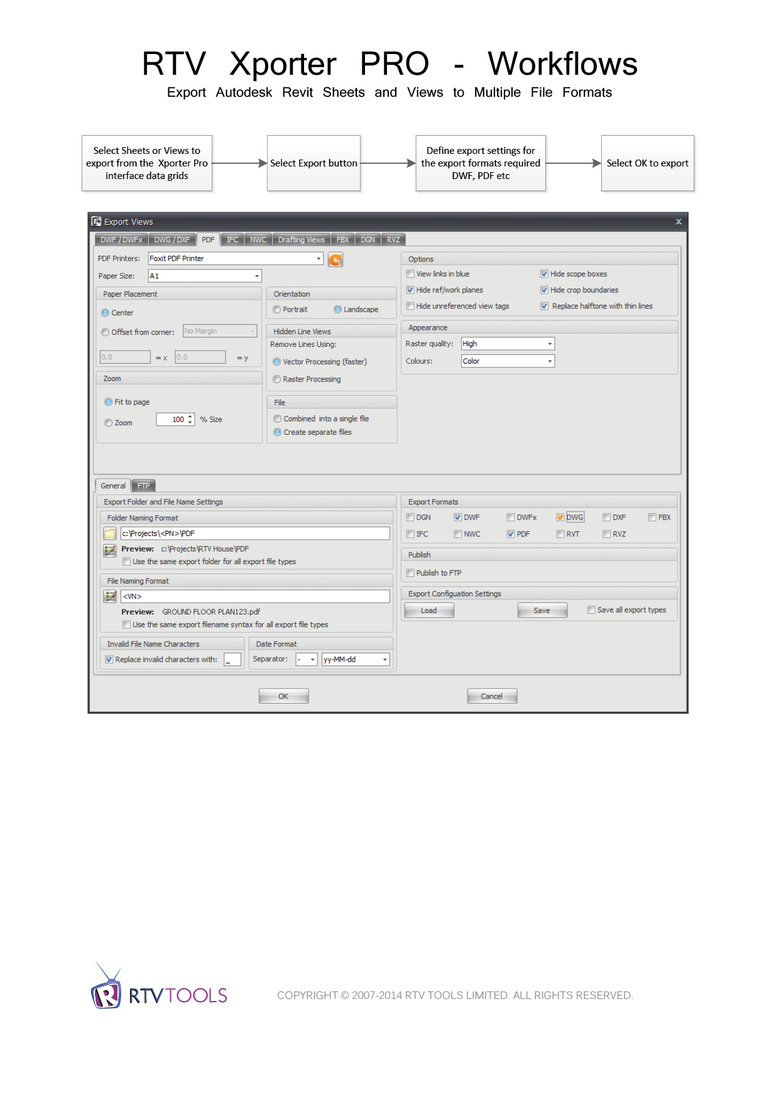The width and height of the screenshot is (779, 1102).
Task: Open the File Naming Format builder icon
Action: (111, 596)
